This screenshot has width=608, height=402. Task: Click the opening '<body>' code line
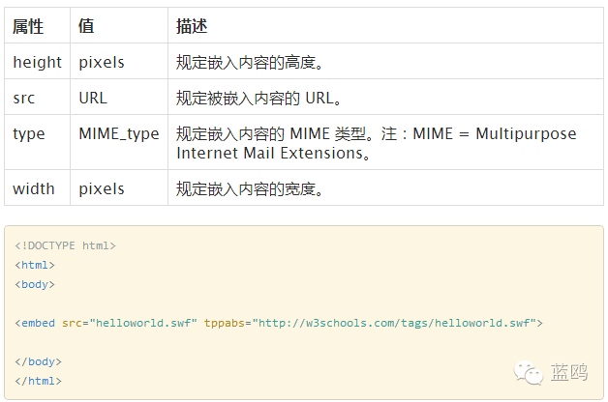(x=35, y=284)
